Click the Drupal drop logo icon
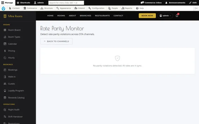Screen dimensions: 199x124 pyautogui.click(x=3, y=8)
